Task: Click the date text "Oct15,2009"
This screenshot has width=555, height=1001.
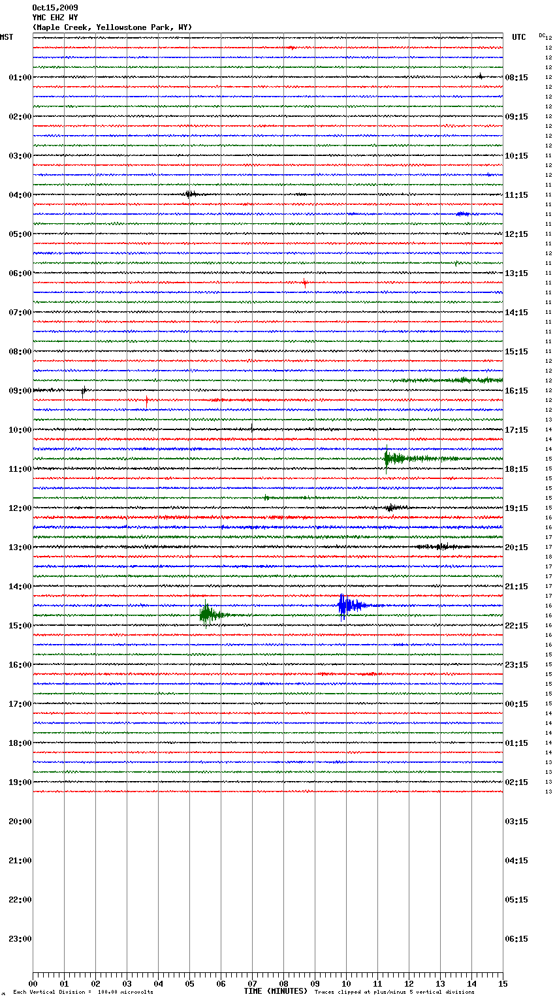Action: coord(55,8)
